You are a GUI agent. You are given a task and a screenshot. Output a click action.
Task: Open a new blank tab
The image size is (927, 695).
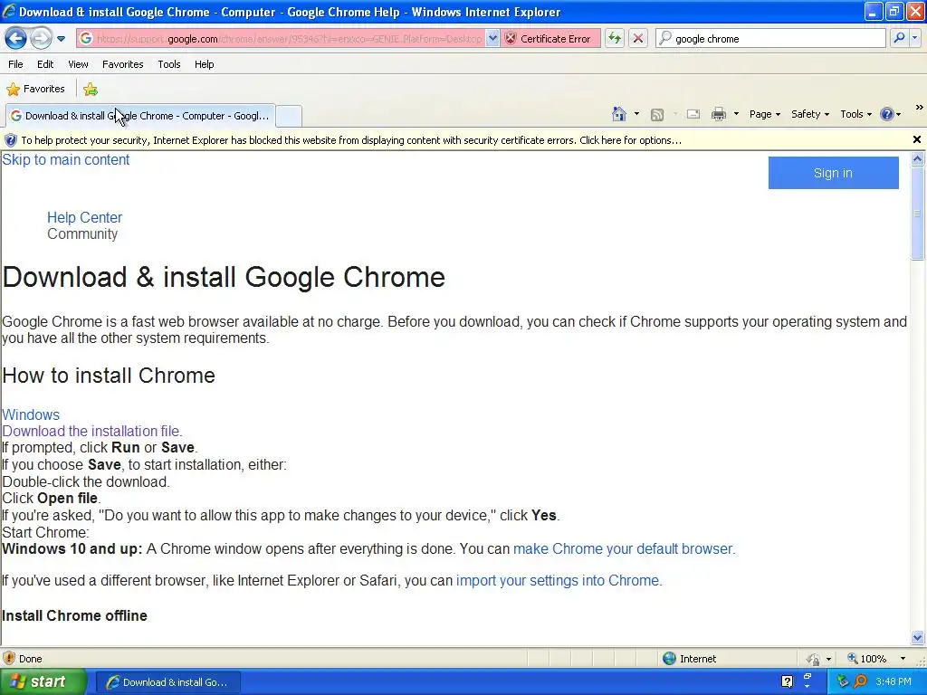pos(289,116)
